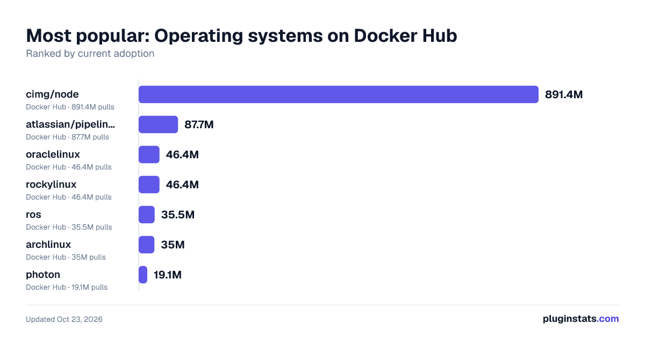Screen dimensions: 645x338
Task: Click the 'atlassian/pipelin…' label
Action: [x=70, y=124]
